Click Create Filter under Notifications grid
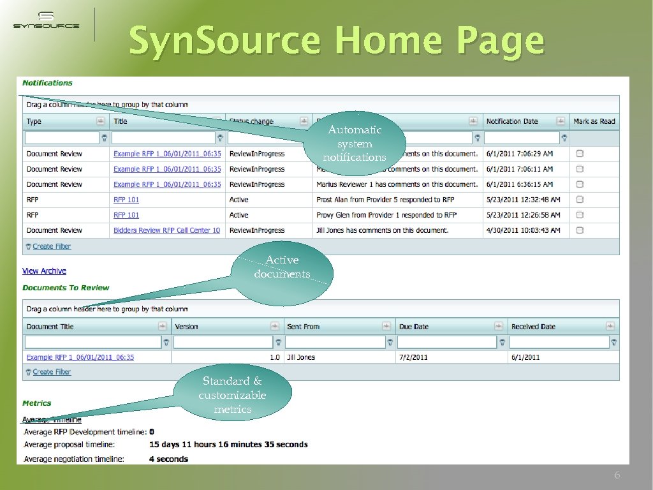The height and width of the screenshot is (490, 653). [52, 246]
